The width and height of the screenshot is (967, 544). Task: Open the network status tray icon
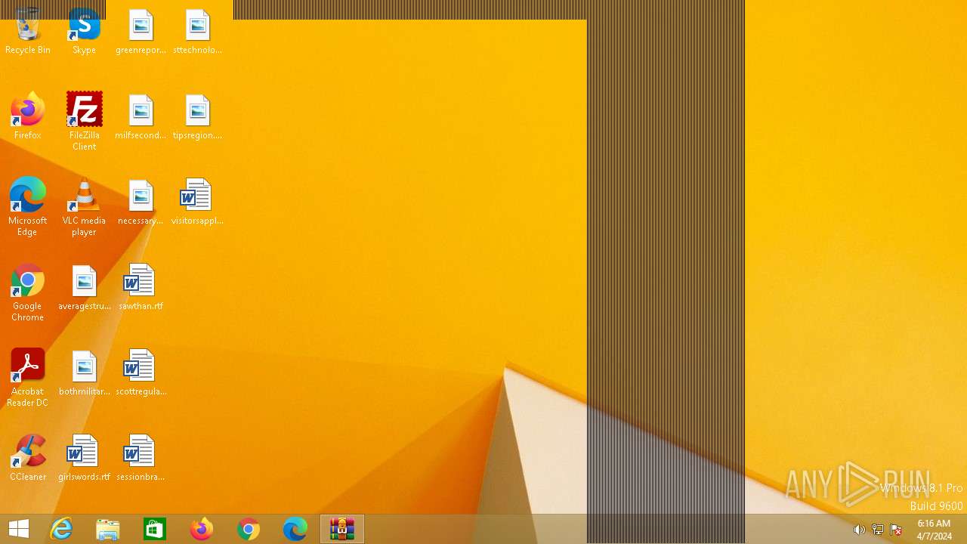click(878, 530)
